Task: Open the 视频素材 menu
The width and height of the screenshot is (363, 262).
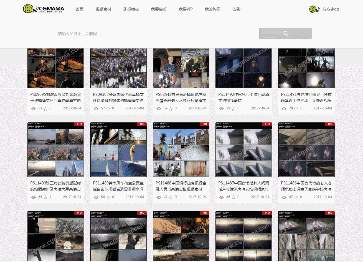Action: tap(103, 9)
